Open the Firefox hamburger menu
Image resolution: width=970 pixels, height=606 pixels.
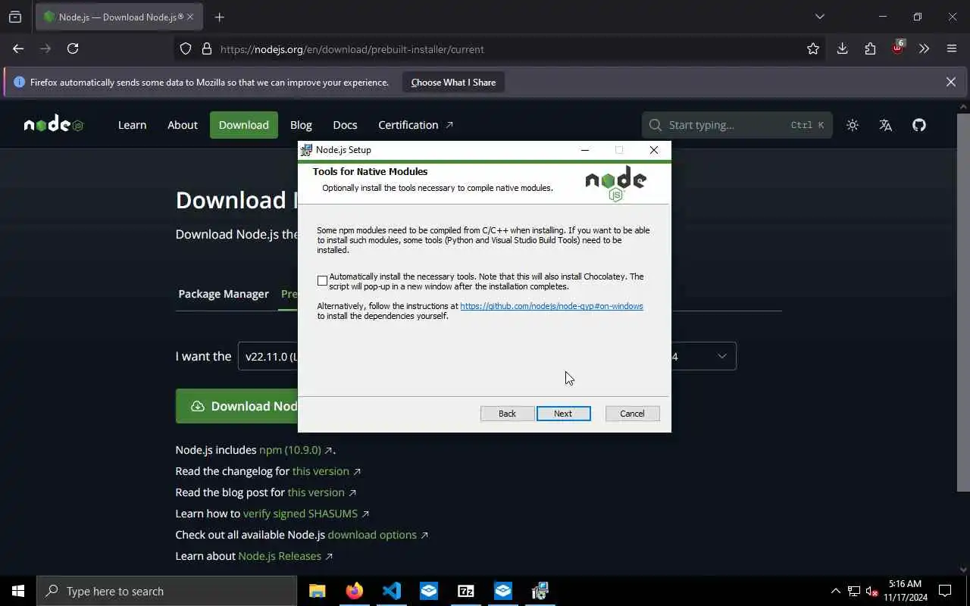pos(952,48)
